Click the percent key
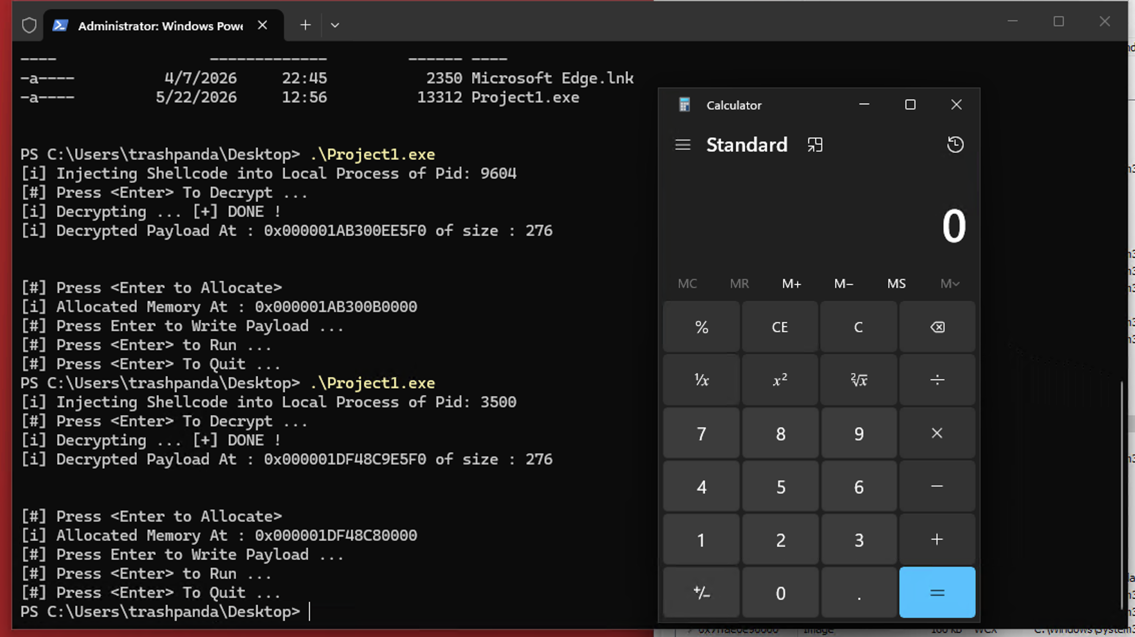The image size is (1135, 637). [x=701, y=327]
